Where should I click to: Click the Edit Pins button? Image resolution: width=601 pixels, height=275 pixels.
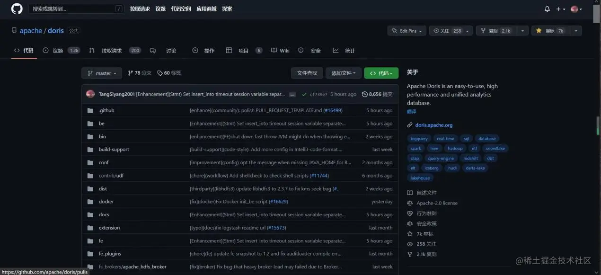407,31
